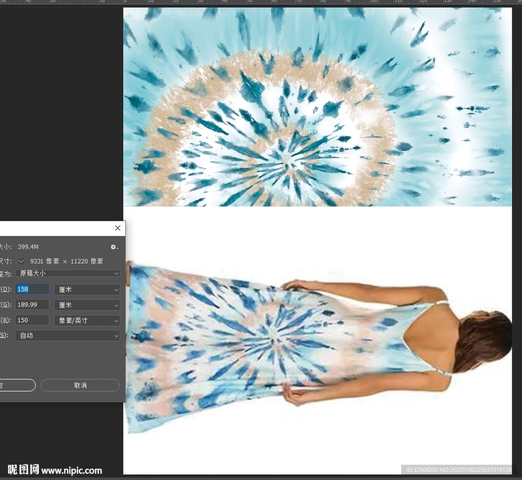Open the 自动 resample method dropdown
522x480 pixels.
pyautogui.click(x=67, y=335)
